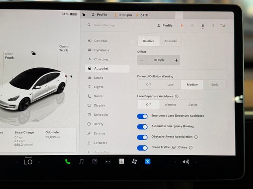Tap the LO temperature setting

click(28, 162)
